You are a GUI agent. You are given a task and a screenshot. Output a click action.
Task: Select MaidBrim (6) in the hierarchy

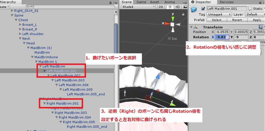pyautogui.click(x=41, y=48)
